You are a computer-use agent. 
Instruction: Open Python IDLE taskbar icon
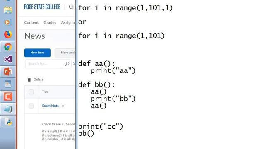8,121
